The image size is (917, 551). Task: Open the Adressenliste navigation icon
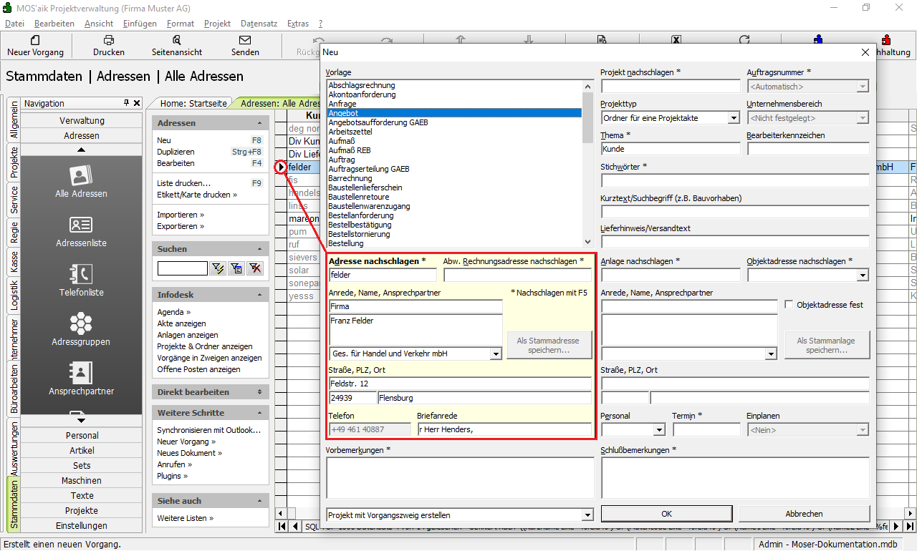click(x=81, y=230)
